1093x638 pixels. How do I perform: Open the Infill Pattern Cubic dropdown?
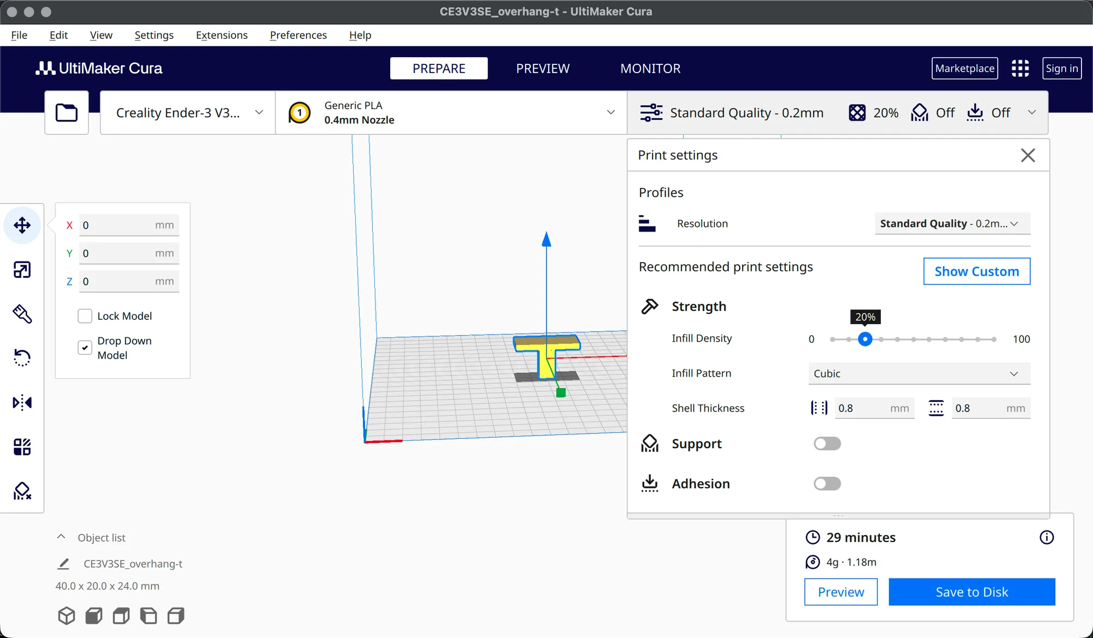919,373
